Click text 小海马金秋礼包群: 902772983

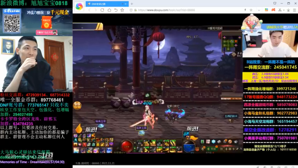[x=270, y=113]
